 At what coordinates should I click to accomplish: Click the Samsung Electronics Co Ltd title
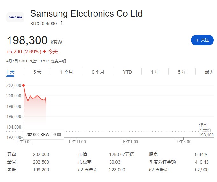(x=86, y=14)
